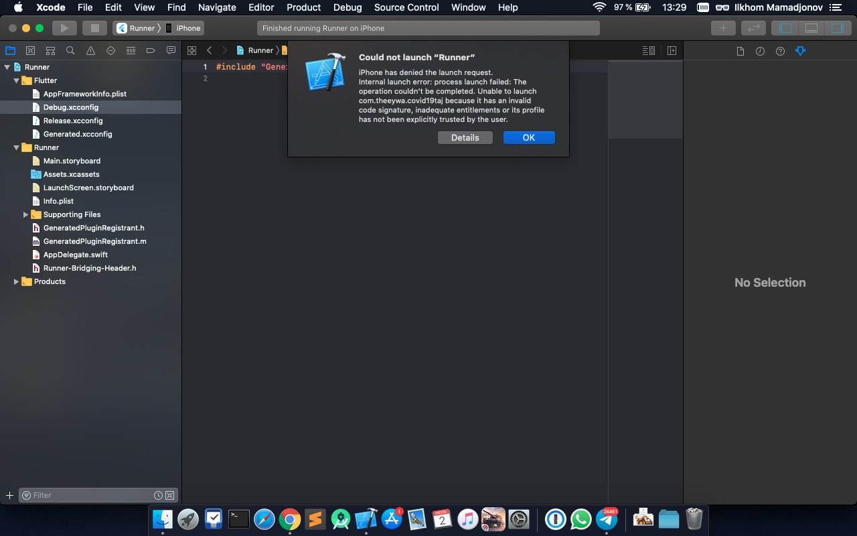This screenshot has width=857, height=536.
Task: Open the Product menu
Action: (304, 7)
